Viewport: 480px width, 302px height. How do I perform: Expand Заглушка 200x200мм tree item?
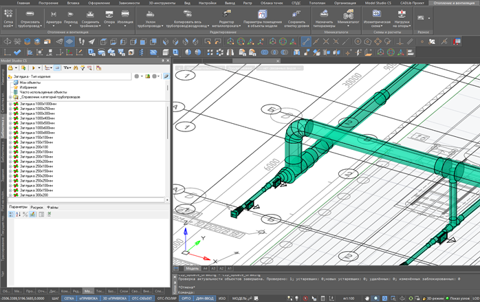[x=10, y=162]
